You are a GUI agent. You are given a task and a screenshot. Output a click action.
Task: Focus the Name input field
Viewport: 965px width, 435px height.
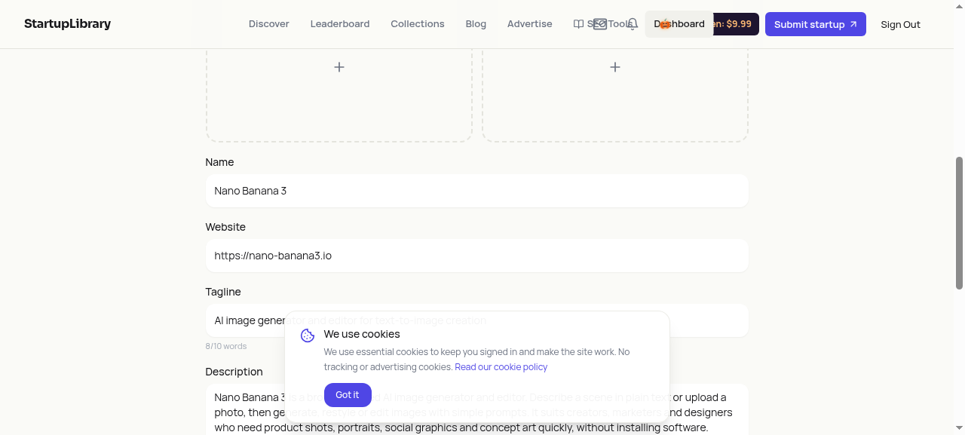click(477, 191)
